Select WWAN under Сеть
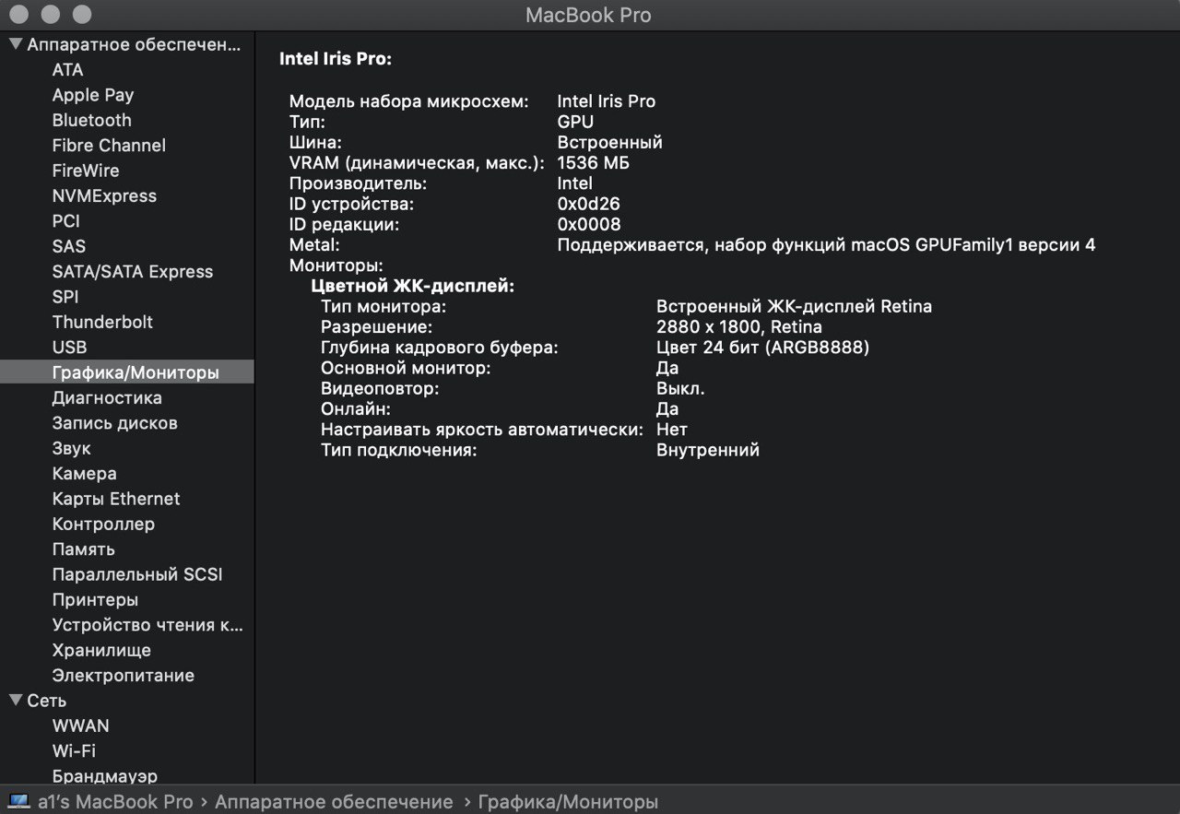 pos(81,726)
